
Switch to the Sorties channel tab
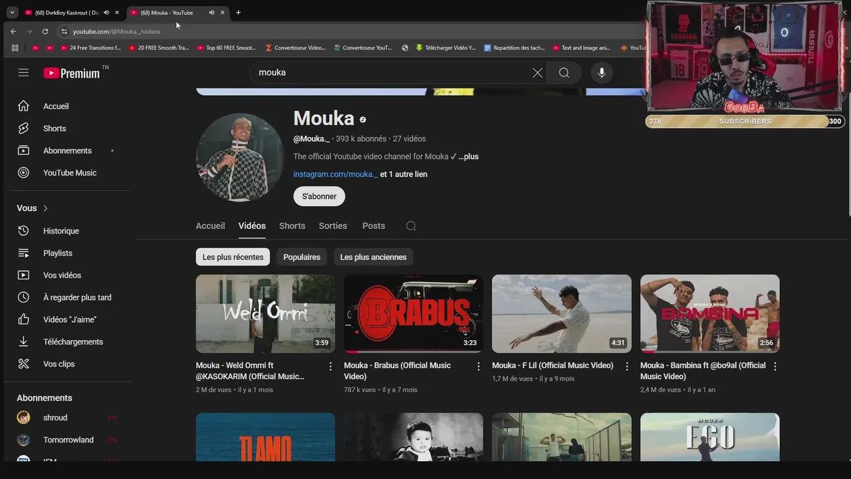point(332,226)
